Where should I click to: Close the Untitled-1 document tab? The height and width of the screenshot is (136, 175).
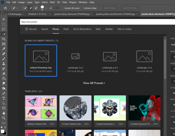point(50,14)
